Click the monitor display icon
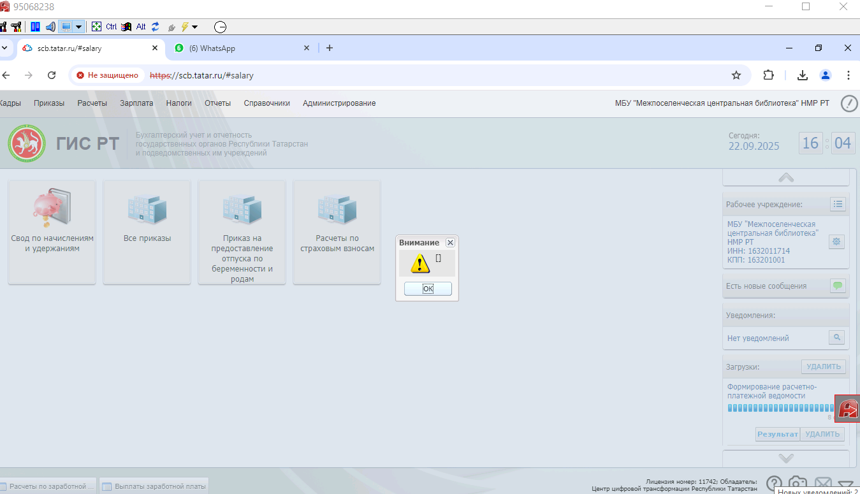 pos(66,27)
